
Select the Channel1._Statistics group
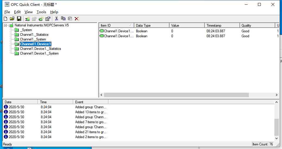34,35
